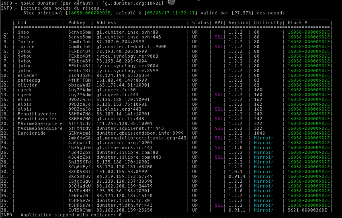Select the 'Pubkey' column header
342x218 pixels.
point(77,22)
